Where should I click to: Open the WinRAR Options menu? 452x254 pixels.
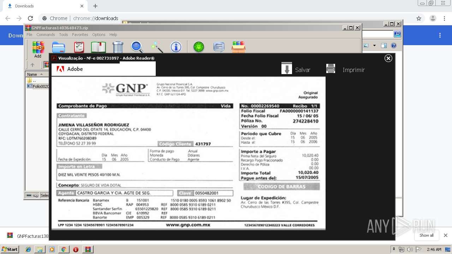coord(99,35)
